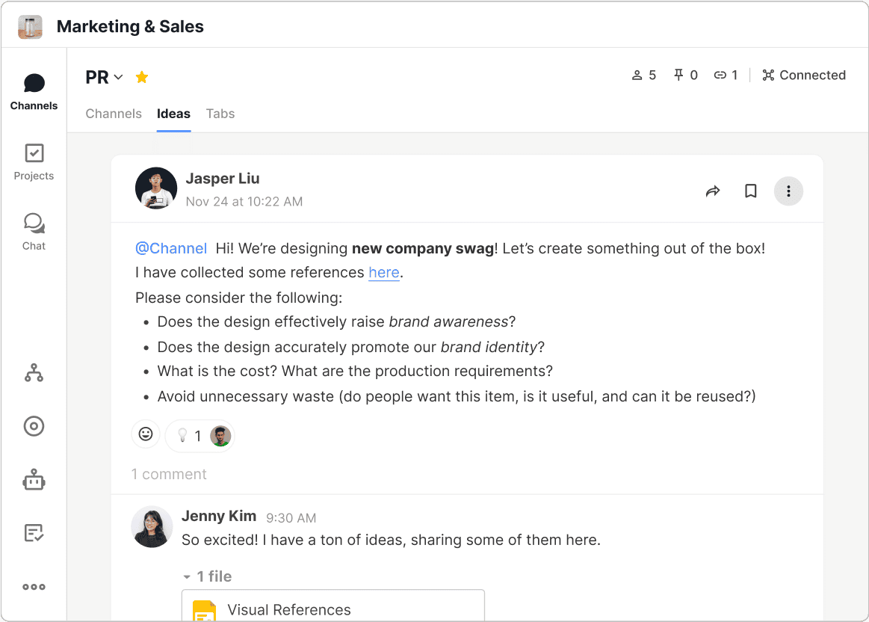Click the Jenny Kim commenter name

point(219,516)
